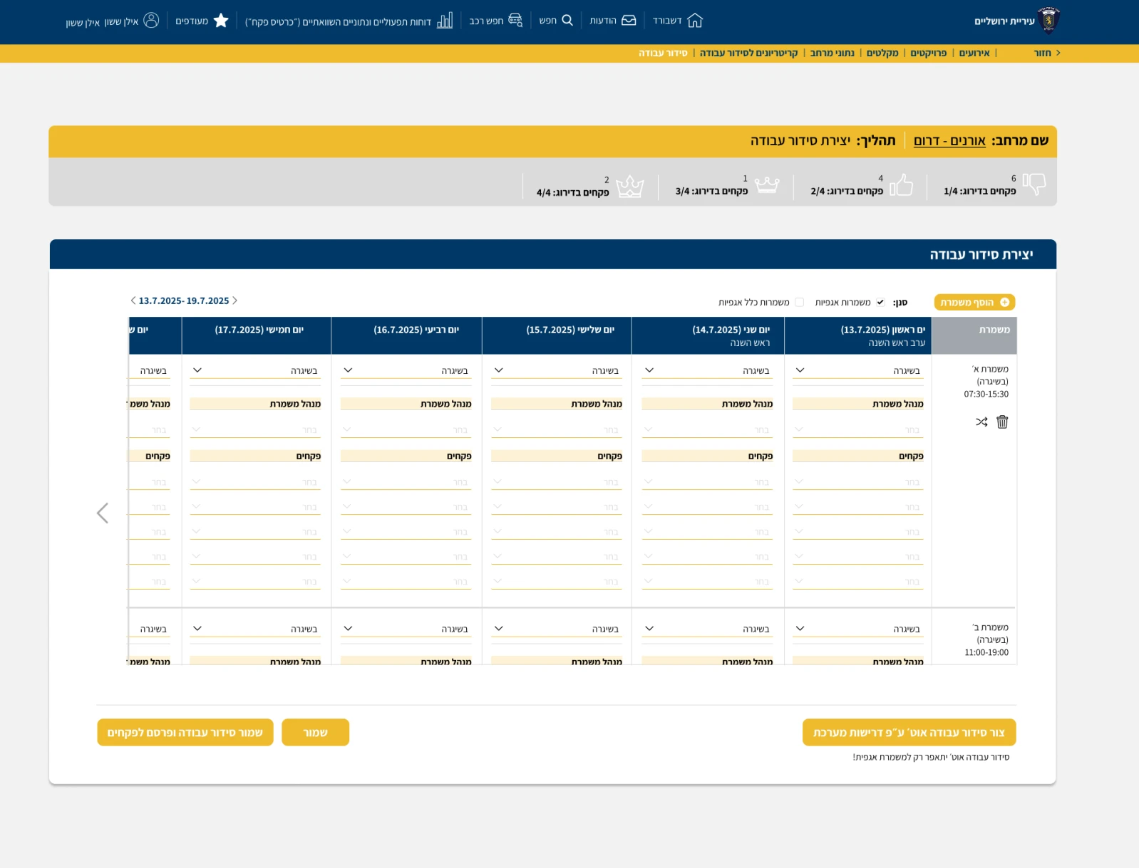Click שמור סידור עבודה ופרסם לפקחים button
1139x868 pixels.
185,732
